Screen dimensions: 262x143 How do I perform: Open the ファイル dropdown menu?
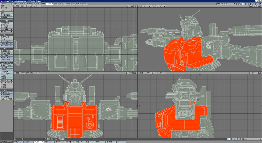point(6,4)
